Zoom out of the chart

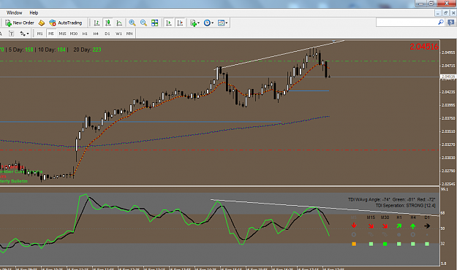point(143,23)
